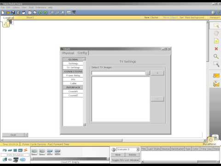The image size is (221, 166).
Task: Click Set Tiled Background option
Action: (192, 18)
